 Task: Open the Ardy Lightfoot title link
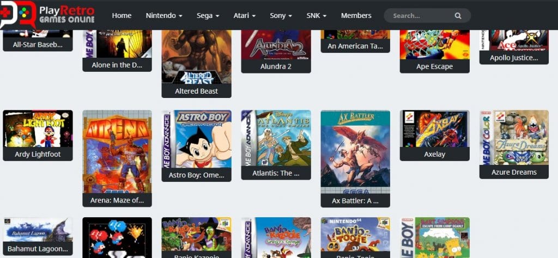pos(38,154)
